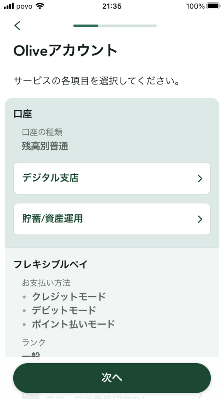Screen dimensions: 224x399
Task: Tap the cellular signal strength icon
Action: tap(9, 6)
